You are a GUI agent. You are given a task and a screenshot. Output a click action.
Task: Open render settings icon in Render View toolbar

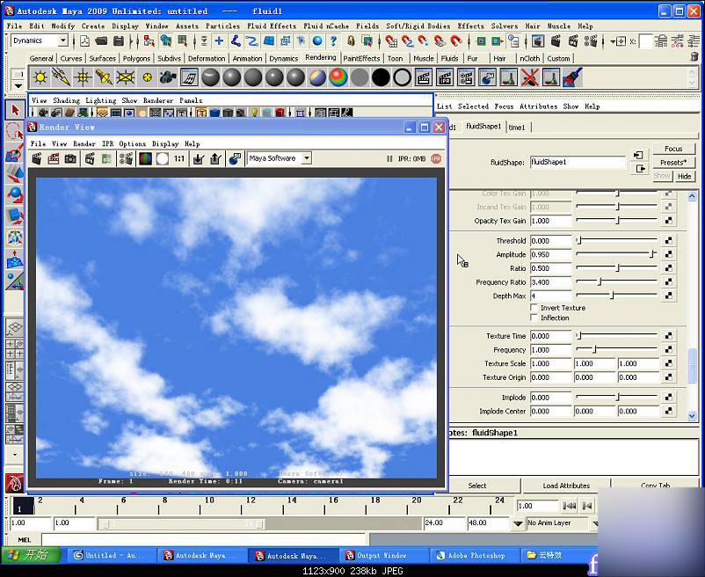127,158
